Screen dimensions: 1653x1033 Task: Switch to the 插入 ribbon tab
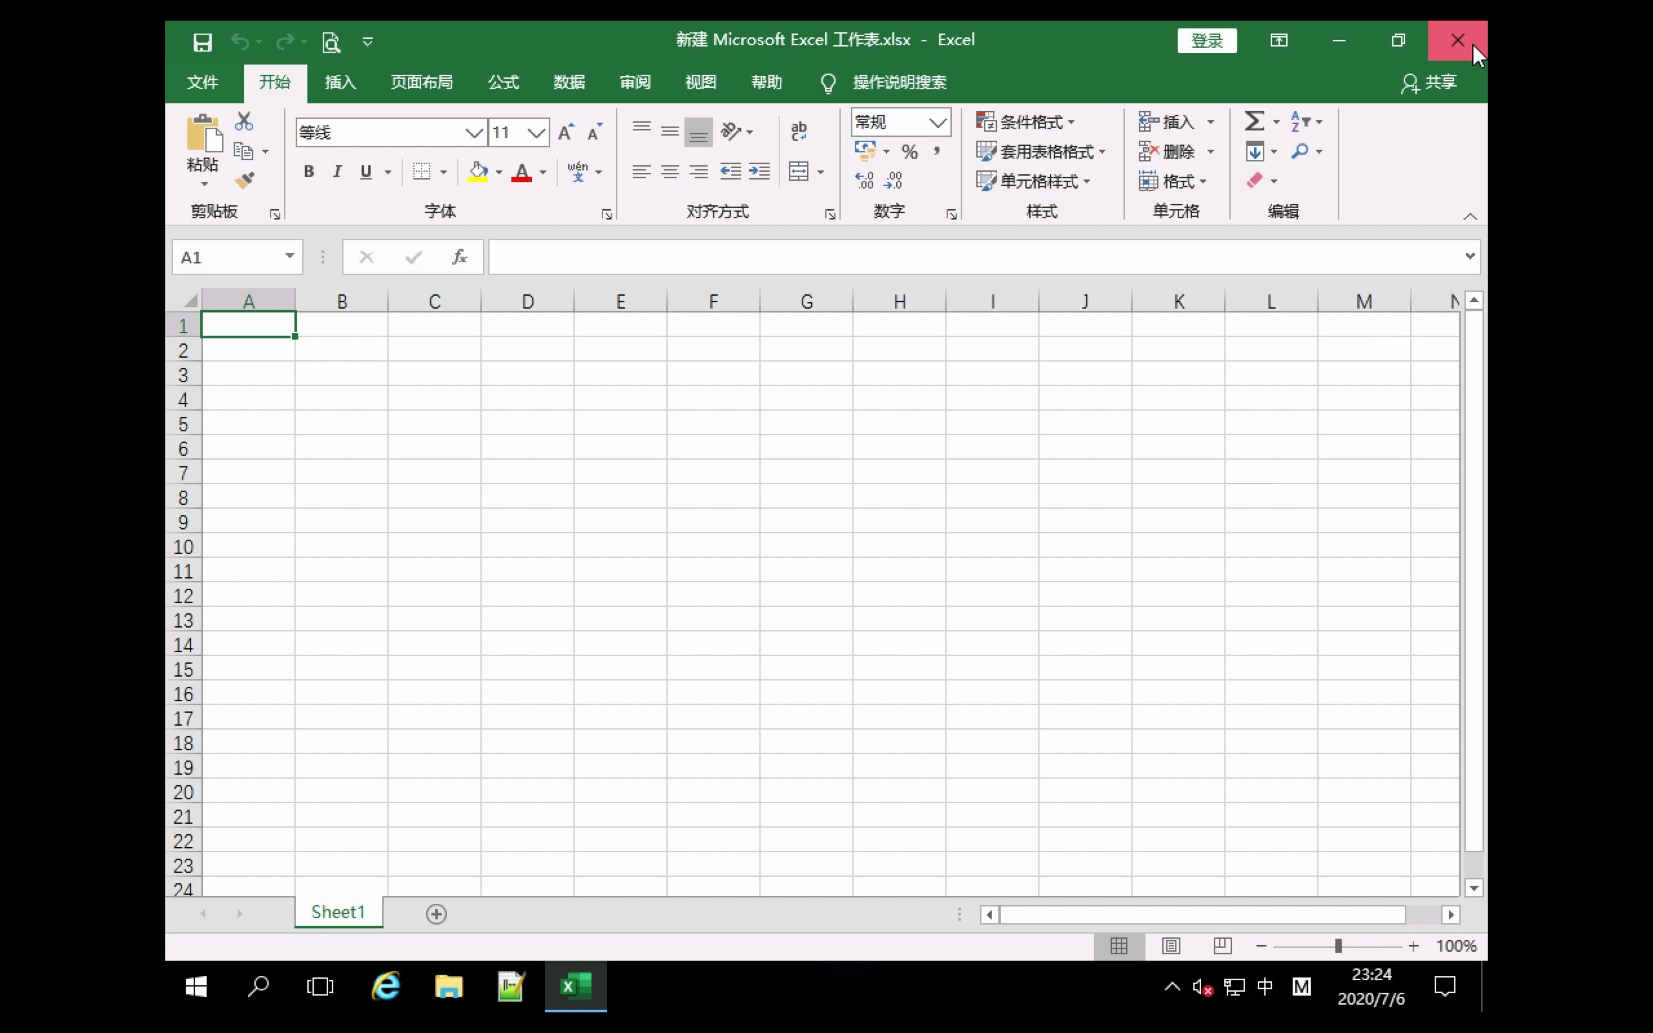(x=340, y=83)
